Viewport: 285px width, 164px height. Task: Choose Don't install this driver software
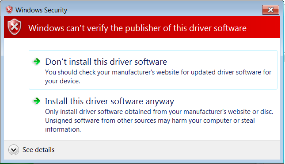106,62
